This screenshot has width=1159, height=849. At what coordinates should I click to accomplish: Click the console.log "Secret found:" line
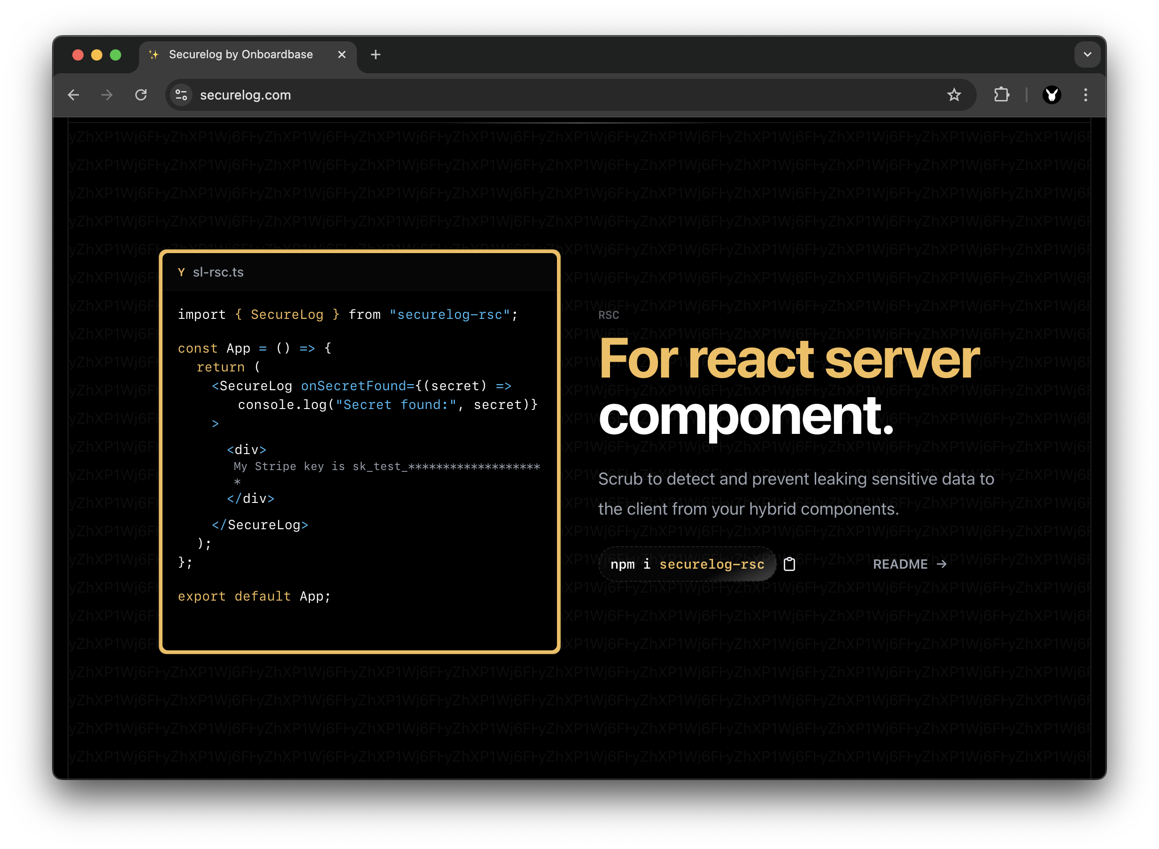click(387, 405)
